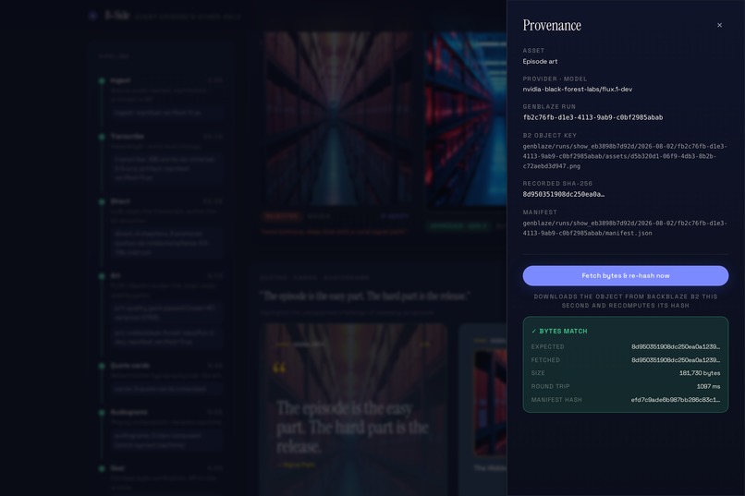Screen dimensions: 745x496
Task: Select 'nvidia · black-forest-labs/flux.1-dev' model text
Action: pyautogui.click(x=578, y=90)
